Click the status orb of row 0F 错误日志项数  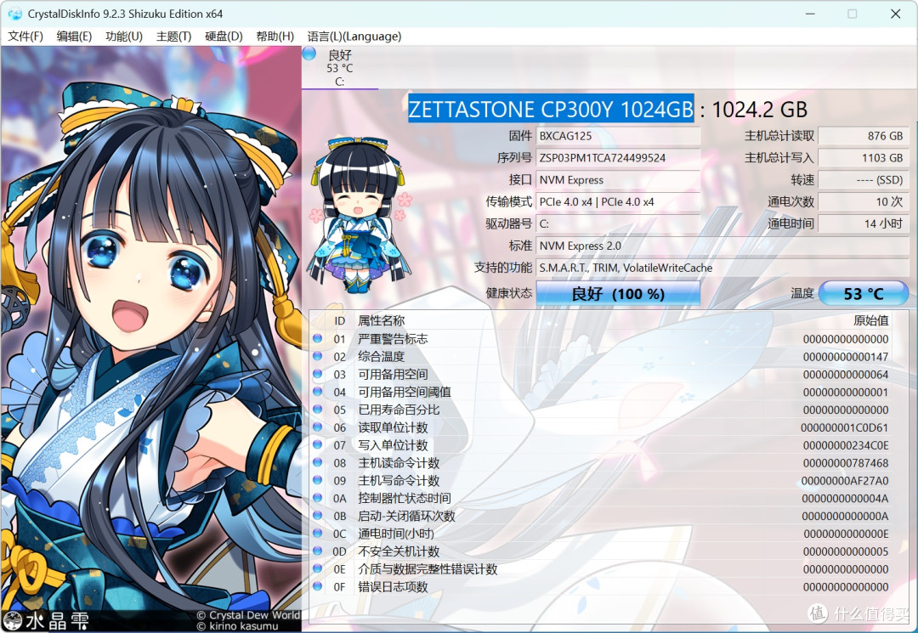pyautogui.click(x=318, y=586)
